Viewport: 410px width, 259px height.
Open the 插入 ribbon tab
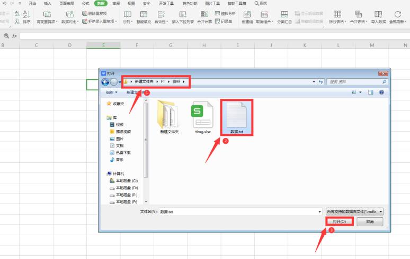[x=48, y=3]
